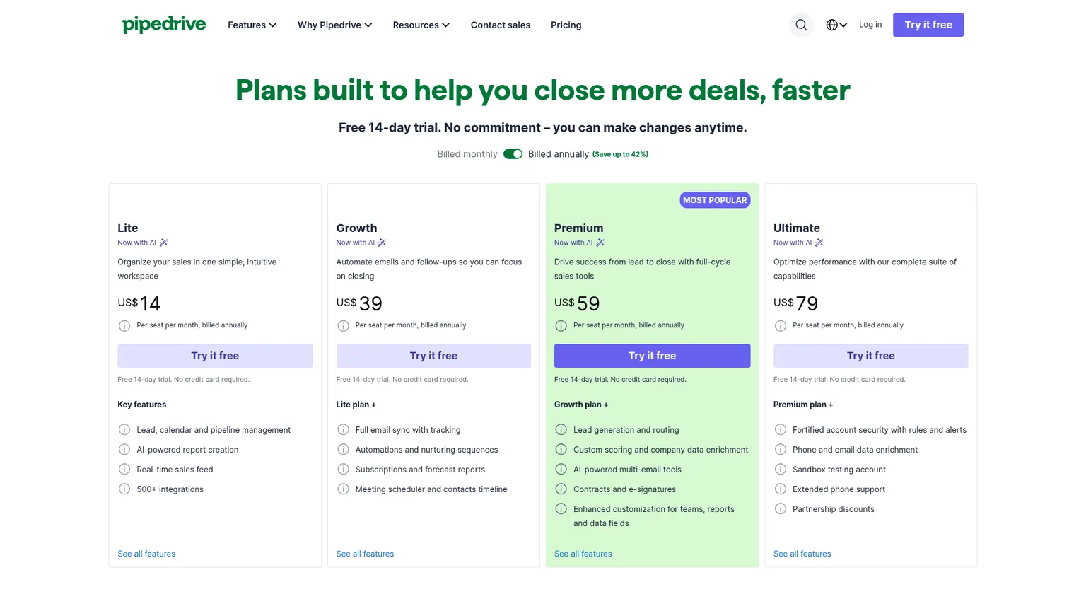Info icon for Full email sync with tracking
The width and height of the screenshot is (1086, 611).
tap(343, 430)
